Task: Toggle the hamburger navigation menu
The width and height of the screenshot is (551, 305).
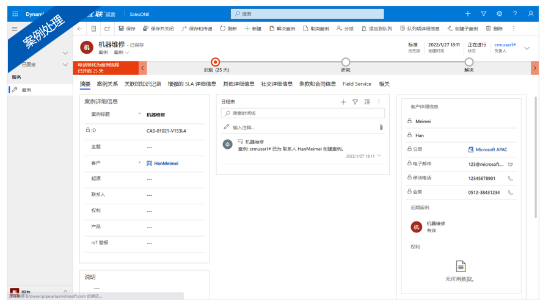Action: pos(15,29)
